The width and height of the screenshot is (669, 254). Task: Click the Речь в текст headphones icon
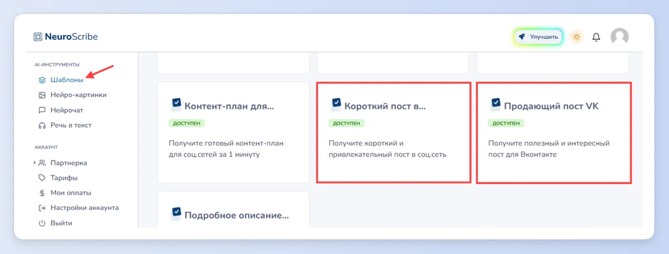coord(42,125)
